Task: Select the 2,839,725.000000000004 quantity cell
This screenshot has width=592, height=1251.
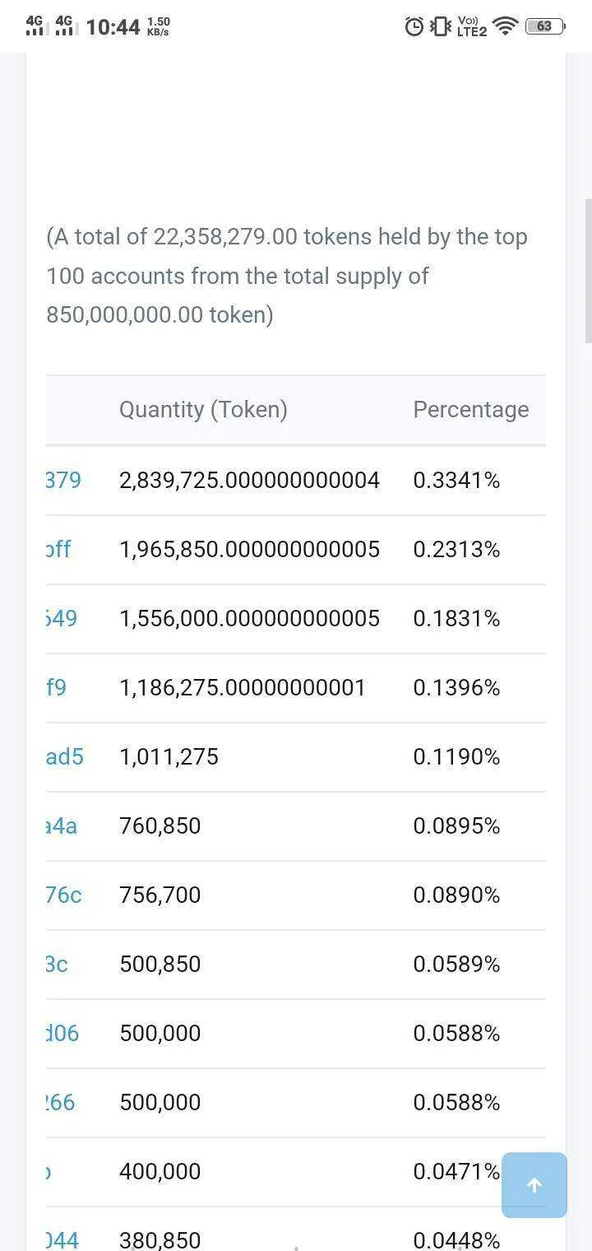Action: click(x=250, y=480)
